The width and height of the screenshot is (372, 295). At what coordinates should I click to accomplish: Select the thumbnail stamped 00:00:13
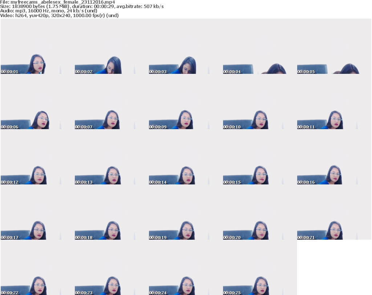pos(112,157)
